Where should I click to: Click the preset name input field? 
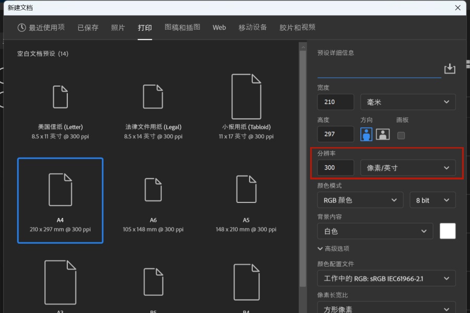coord(379,70)
